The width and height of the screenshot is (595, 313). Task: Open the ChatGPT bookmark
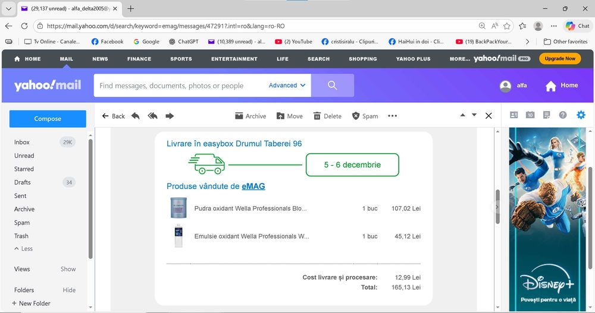(184, 42)
